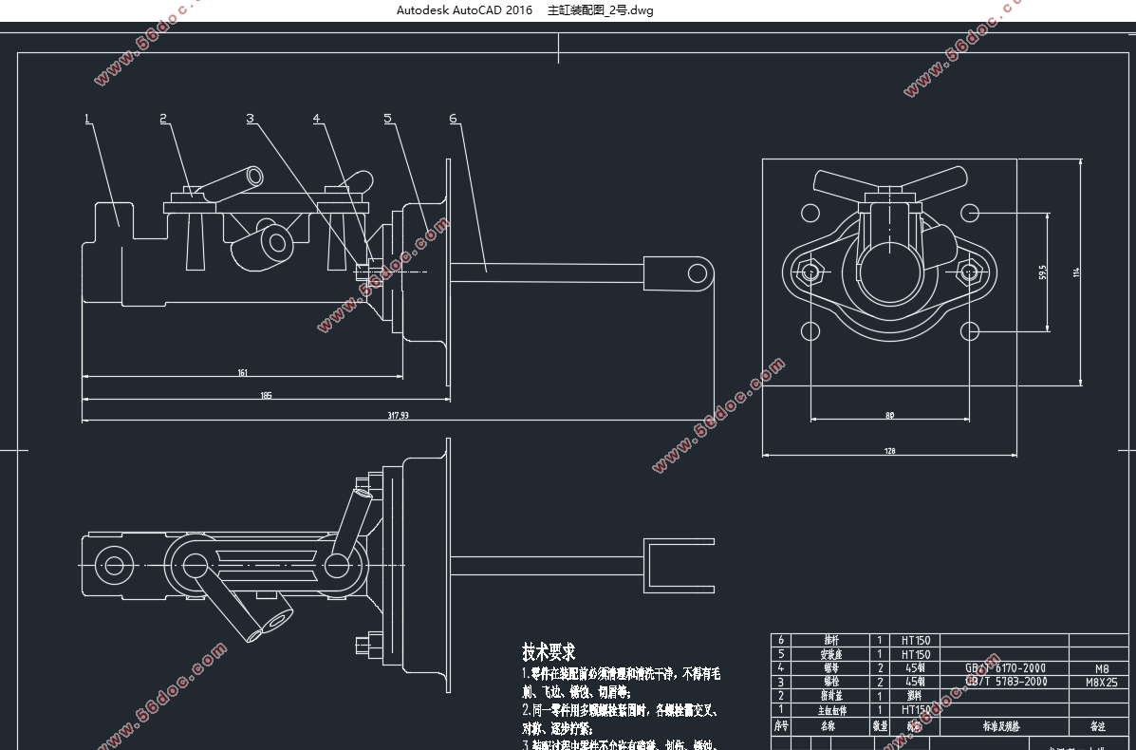The image size is (1136, 750).
Task: Select the 技术要求 heading text
Action: tap(549, 652)
